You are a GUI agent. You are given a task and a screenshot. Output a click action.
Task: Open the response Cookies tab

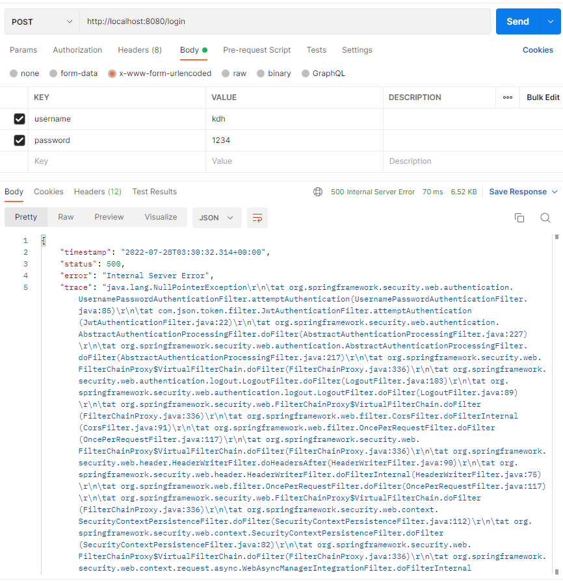coord(49,192)
